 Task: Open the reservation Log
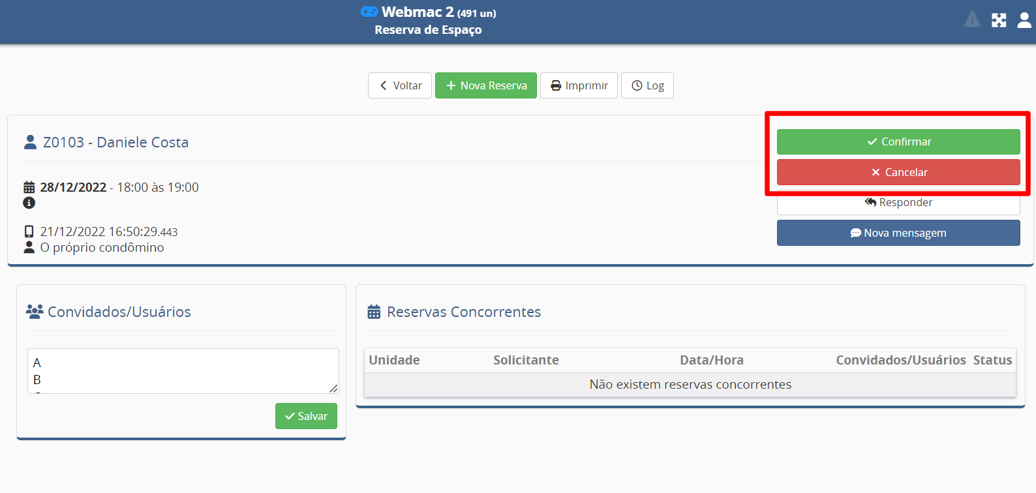[x=647, y=85]
